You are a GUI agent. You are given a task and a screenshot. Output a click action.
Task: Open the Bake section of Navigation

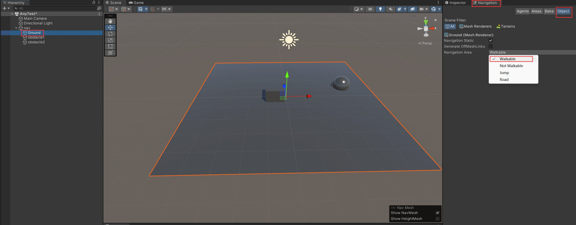tap(549, 11)
